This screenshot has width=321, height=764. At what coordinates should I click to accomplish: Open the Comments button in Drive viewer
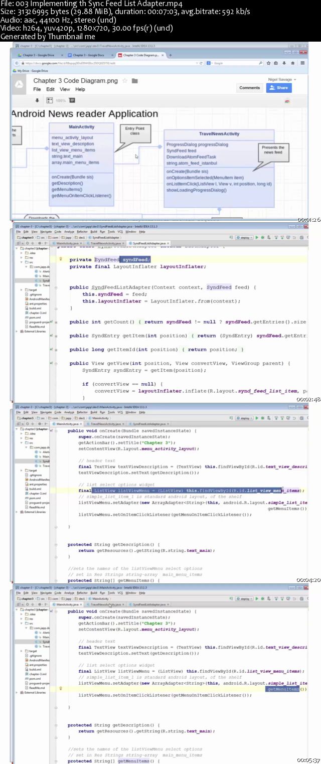pos(249,87)
